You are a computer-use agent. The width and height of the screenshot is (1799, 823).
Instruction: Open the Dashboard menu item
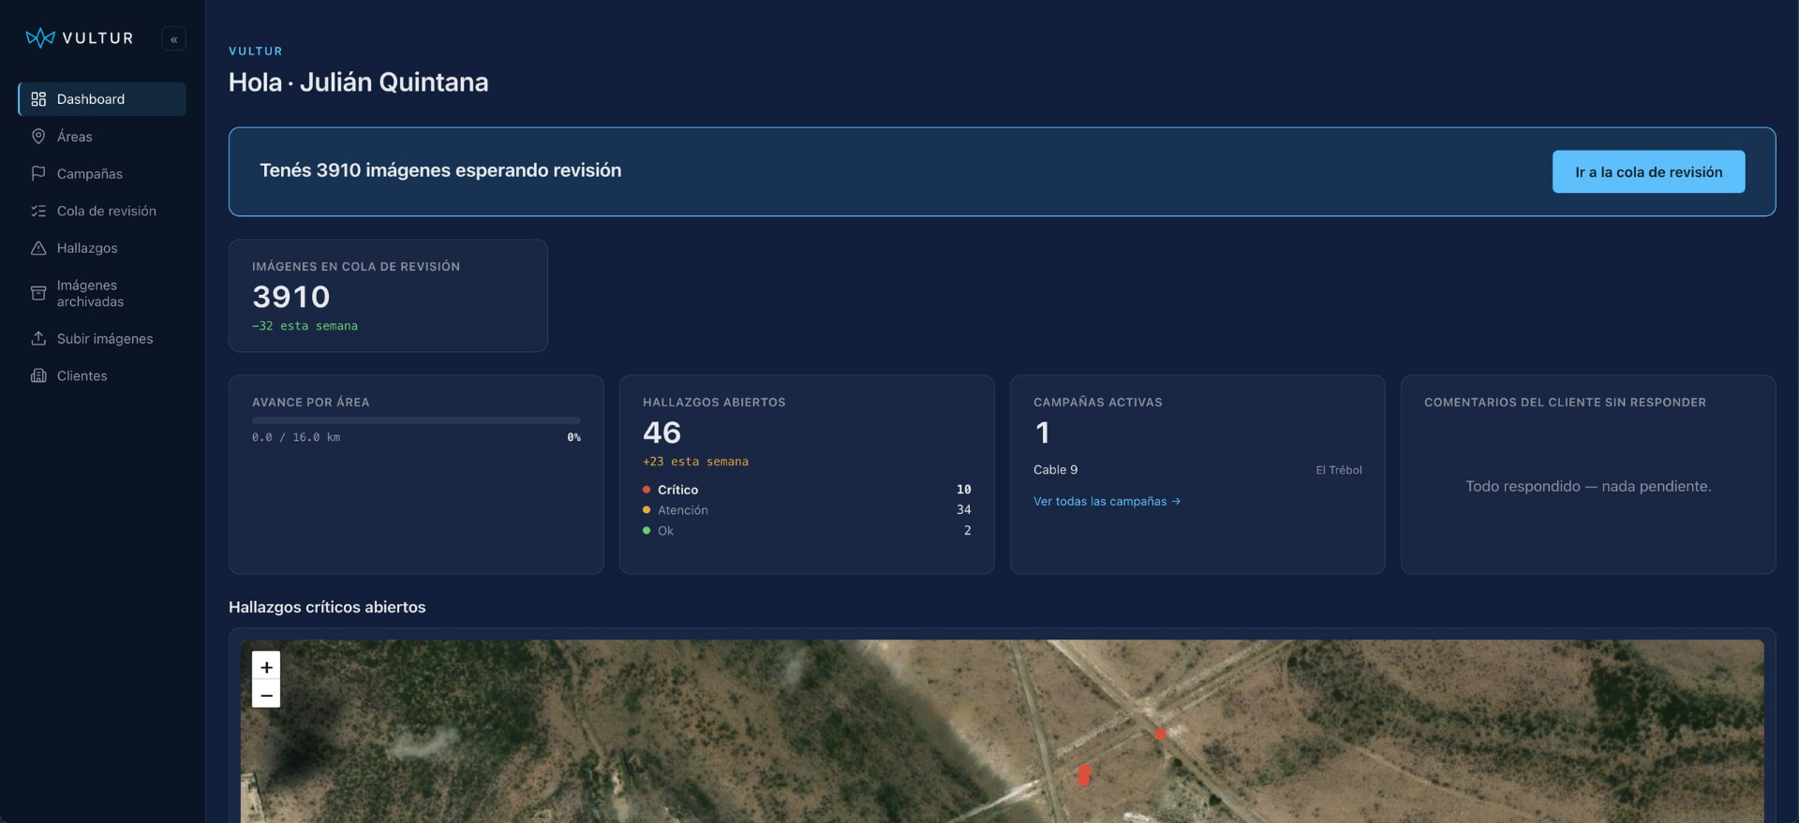click(102, 99)
